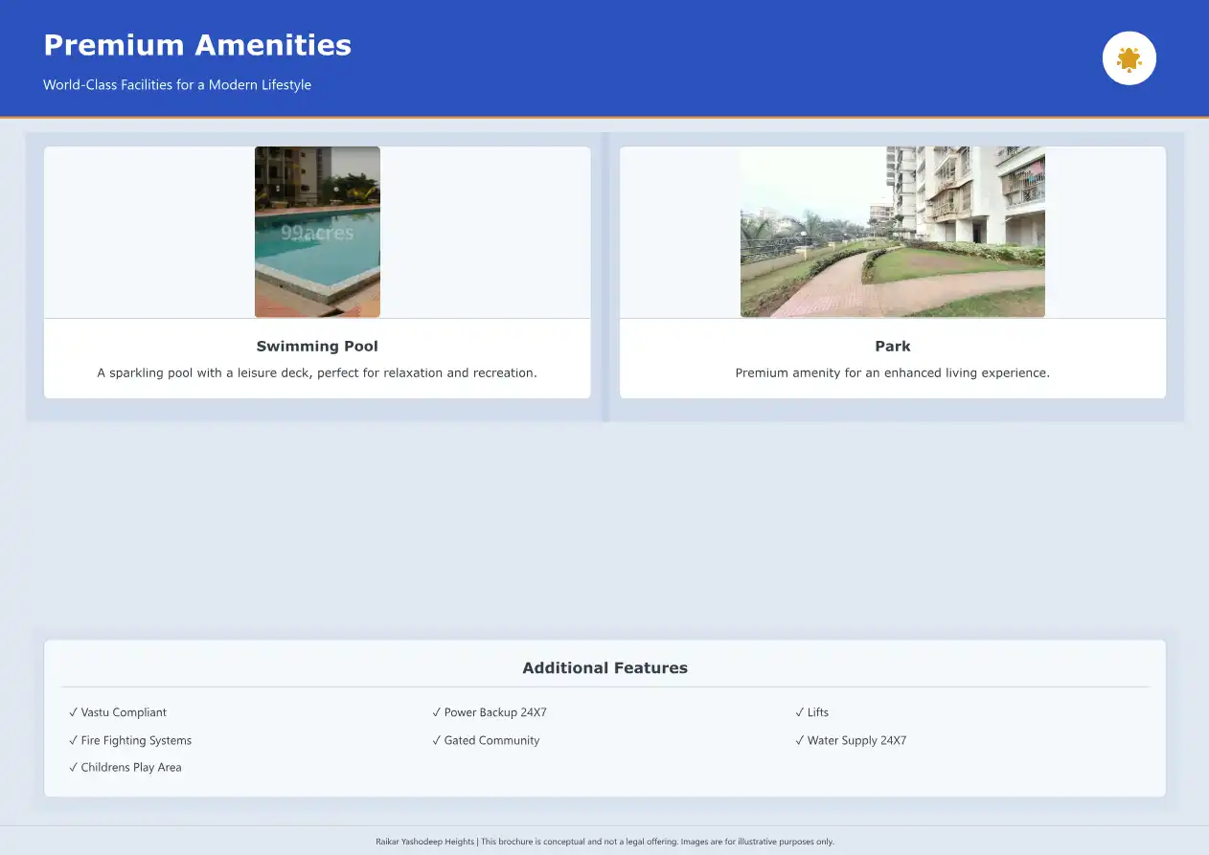Screen dimensions: 1209x855
Task: Click the World-Class Facilities subtitle text
Action: (x=177, y=85)
